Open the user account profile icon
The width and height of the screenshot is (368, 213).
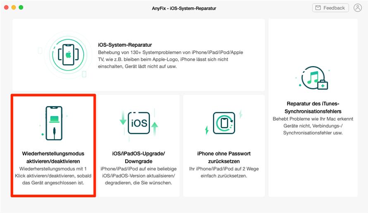click(358, 8)
